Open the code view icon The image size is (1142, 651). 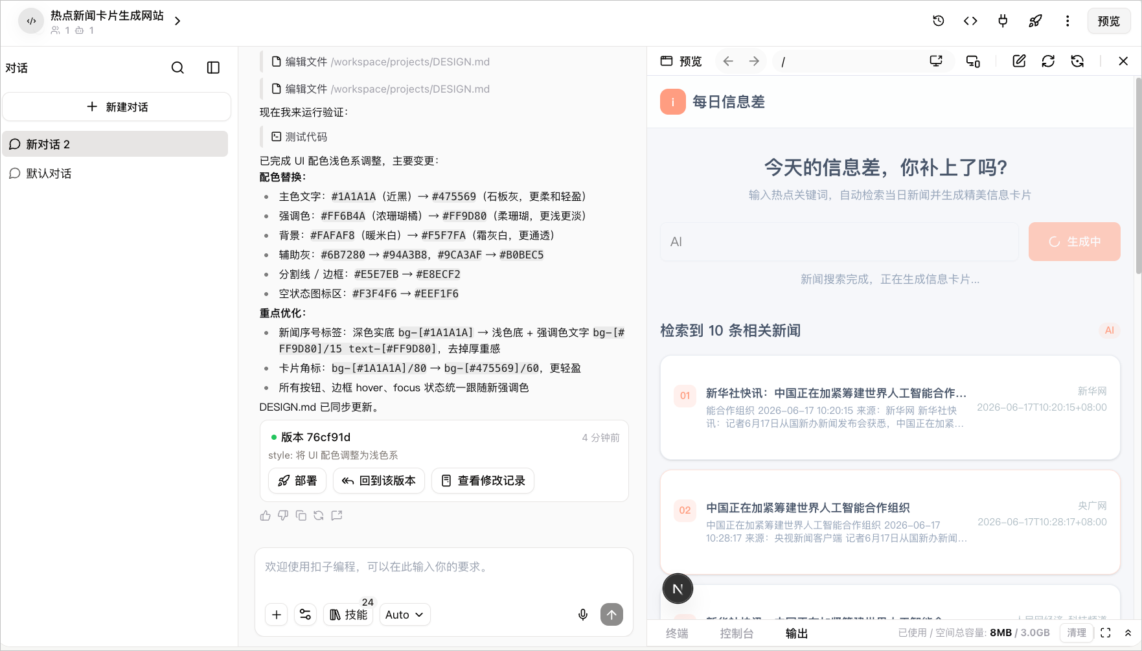[x=970, y=21]
